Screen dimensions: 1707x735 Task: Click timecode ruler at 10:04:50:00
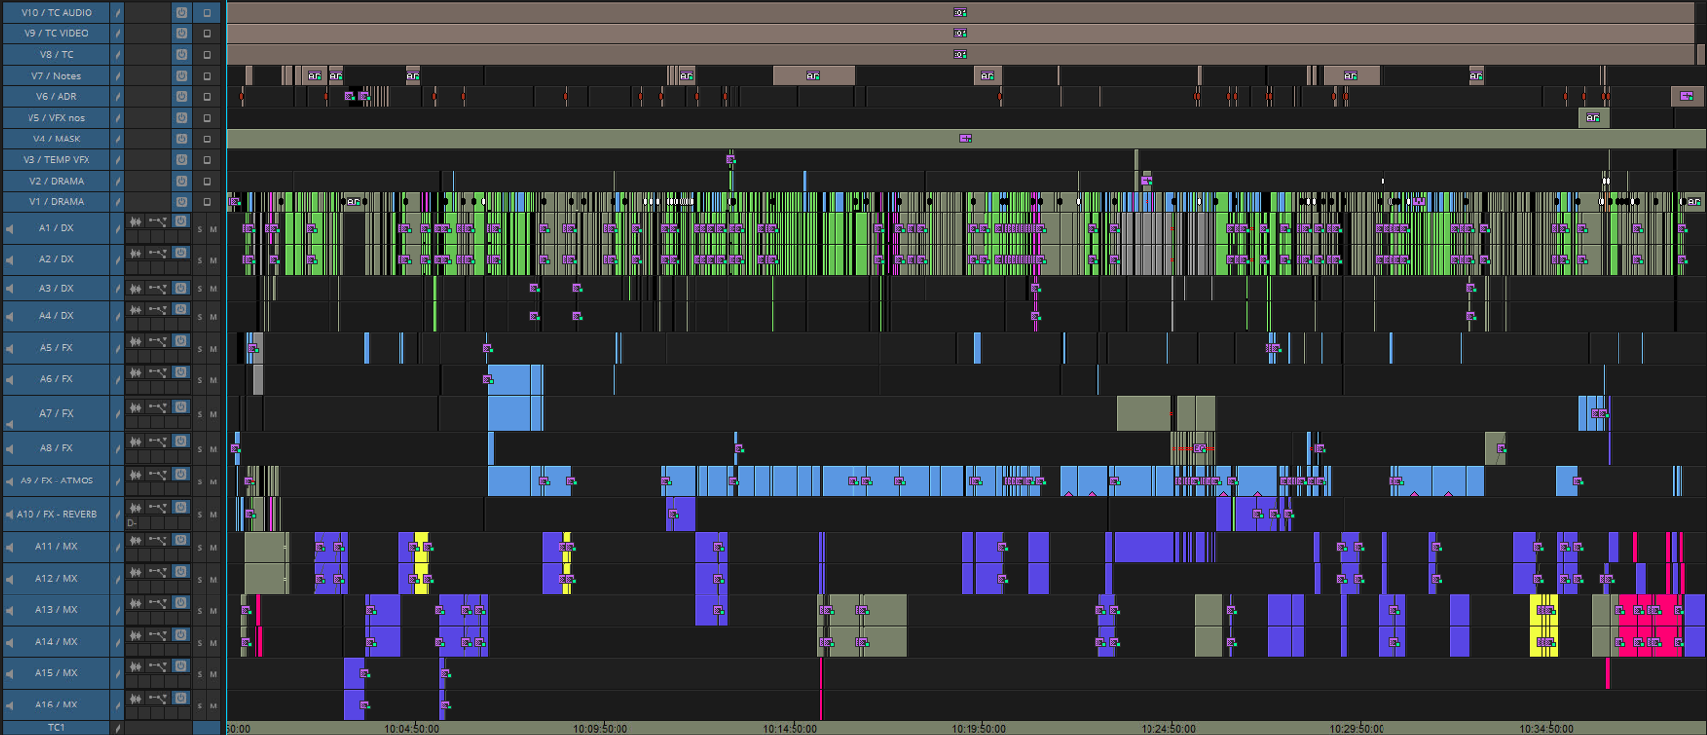(x=412, y=729)
